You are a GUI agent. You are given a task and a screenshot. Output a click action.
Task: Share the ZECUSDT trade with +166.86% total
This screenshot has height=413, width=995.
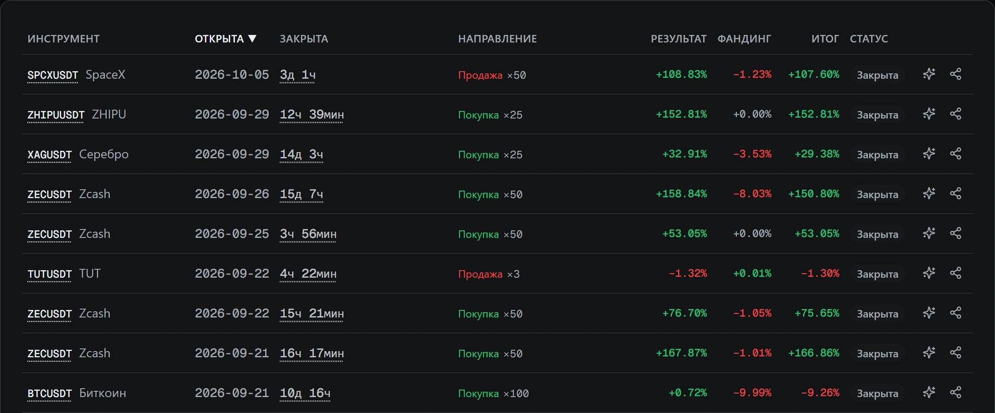pos(956,353)
